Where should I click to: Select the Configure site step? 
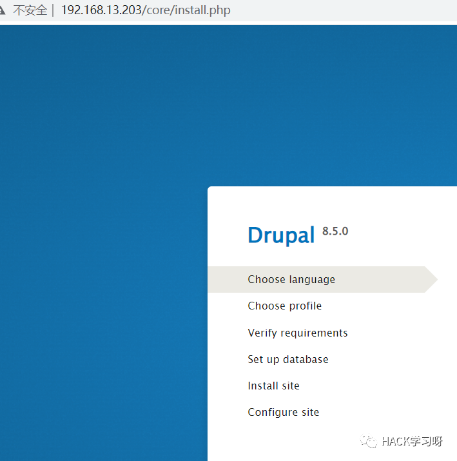pos(284,412)
